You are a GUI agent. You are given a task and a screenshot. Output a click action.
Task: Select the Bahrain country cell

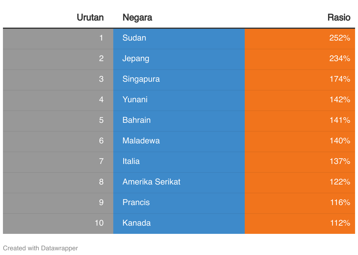pyautogui.click(x=179, y=121)
